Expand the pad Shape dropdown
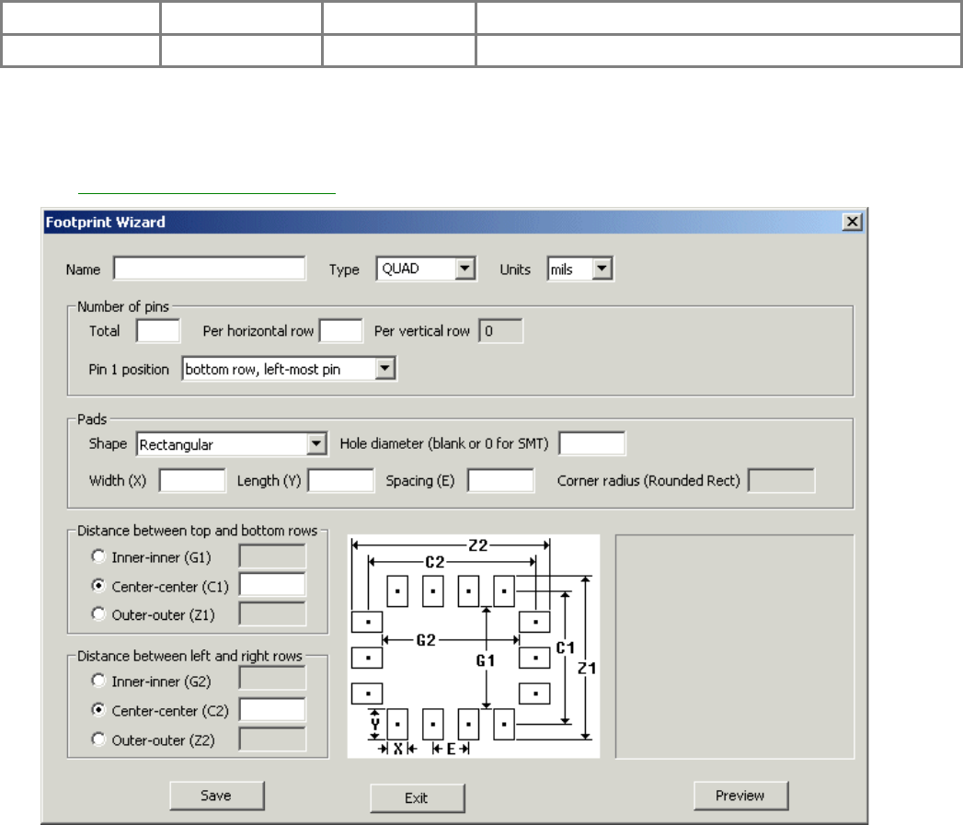This screenshot has height=825, width=963. click(x=317, y=444)
